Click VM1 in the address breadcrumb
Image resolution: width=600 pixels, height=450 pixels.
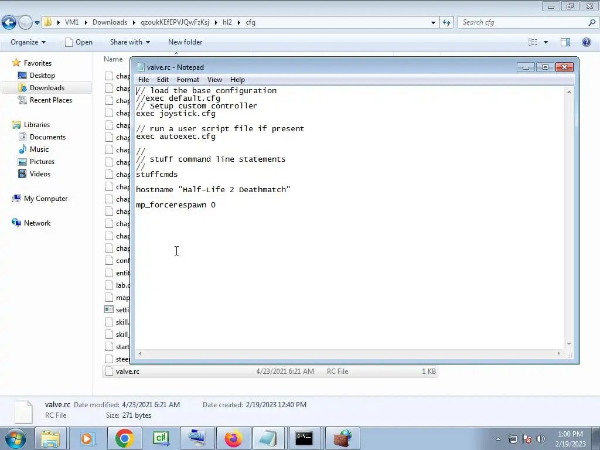click(71, 22)
